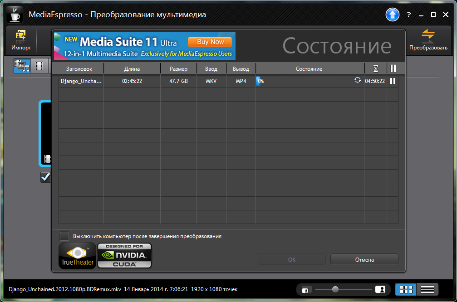Click Django_Unchained.2012.1080p.BDRemux.mkv in status bar
Image resolution: width=457 pixels, height=302 pixels.
pyautogui.click(x=65, y=289)
